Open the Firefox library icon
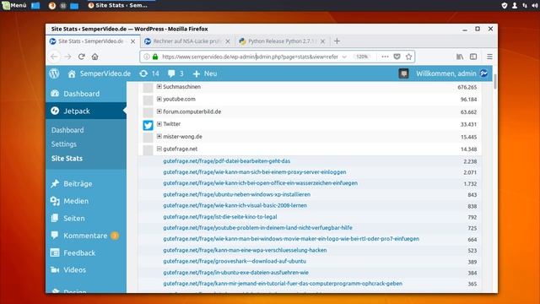Viewport: 540px width, 304px height. [460, 57]
